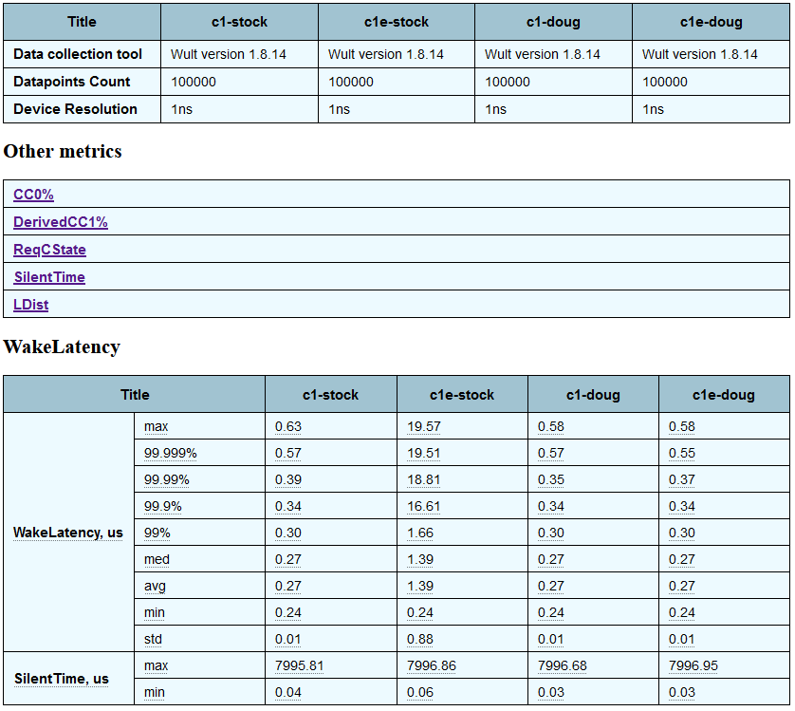Click the 99.999% percentile label
This screenshot has width=795, height=711.
tap(171, 453)
